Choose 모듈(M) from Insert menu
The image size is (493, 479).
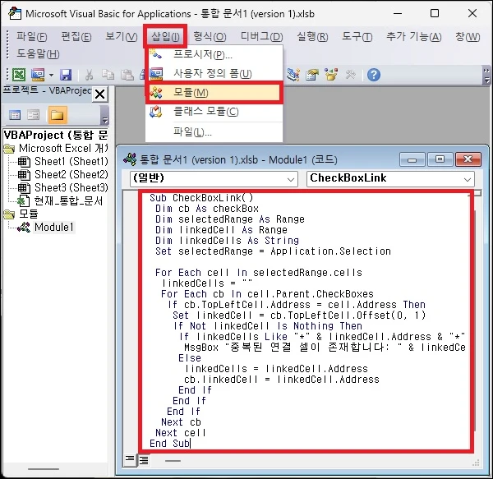tap(214, 92)
